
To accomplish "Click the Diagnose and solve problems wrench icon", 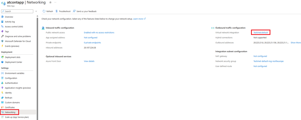I will (x=2, y=36).
